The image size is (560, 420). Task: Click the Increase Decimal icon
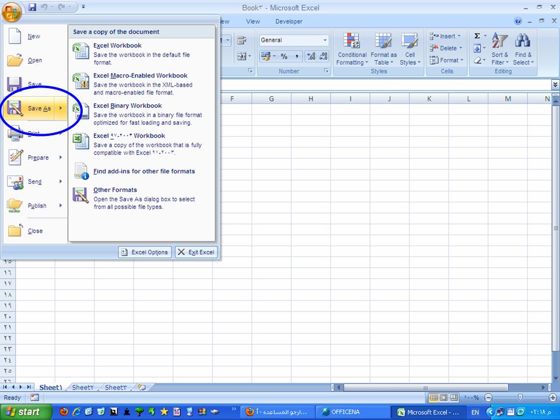tap(311, 56)
